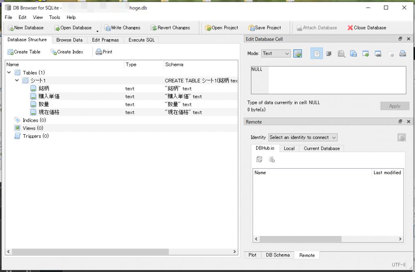Open the identity selection combo box
415x272 pixels.
(303, 137)
